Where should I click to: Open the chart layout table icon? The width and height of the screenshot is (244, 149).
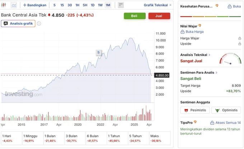[121, 5]
